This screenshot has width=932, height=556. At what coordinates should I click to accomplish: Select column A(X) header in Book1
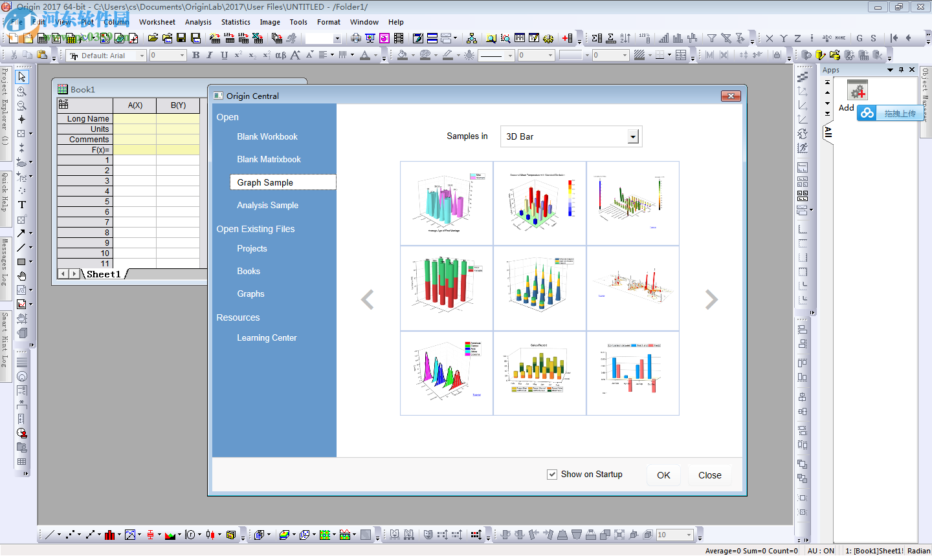click(135, 105)
